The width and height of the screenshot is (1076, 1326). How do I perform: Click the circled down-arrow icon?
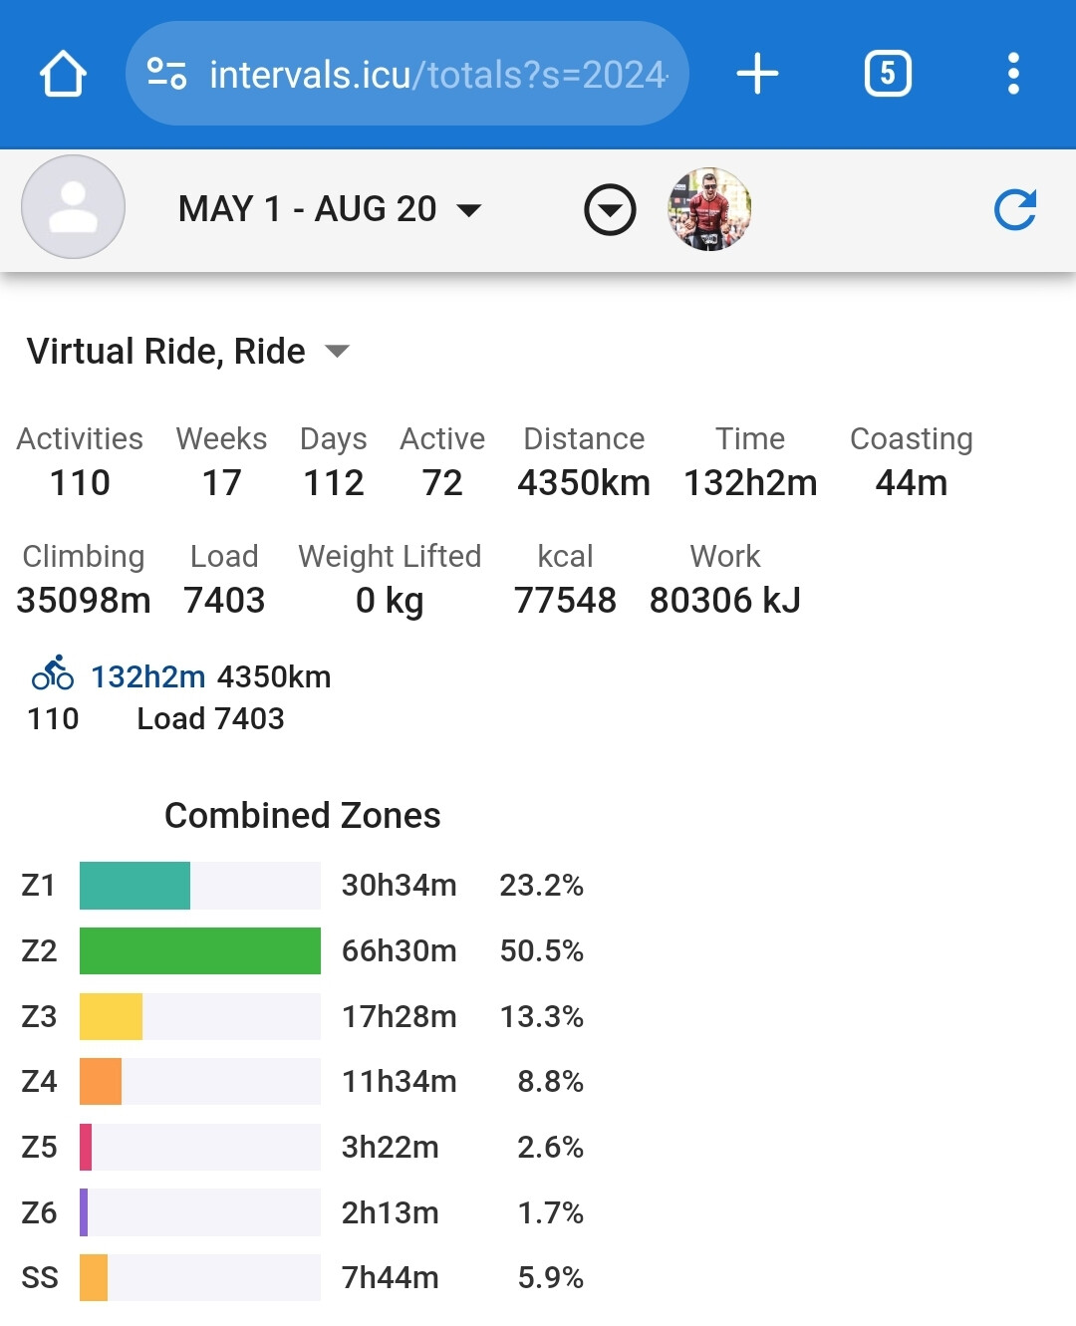[x=610, y=209]
